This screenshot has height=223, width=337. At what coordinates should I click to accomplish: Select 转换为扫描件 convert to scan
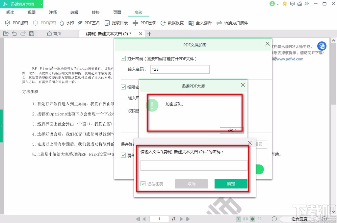tap(232, 23)
